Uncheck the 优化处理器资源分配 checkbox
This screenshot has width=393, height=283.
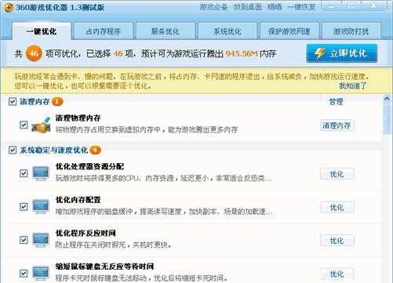(24, 173)
